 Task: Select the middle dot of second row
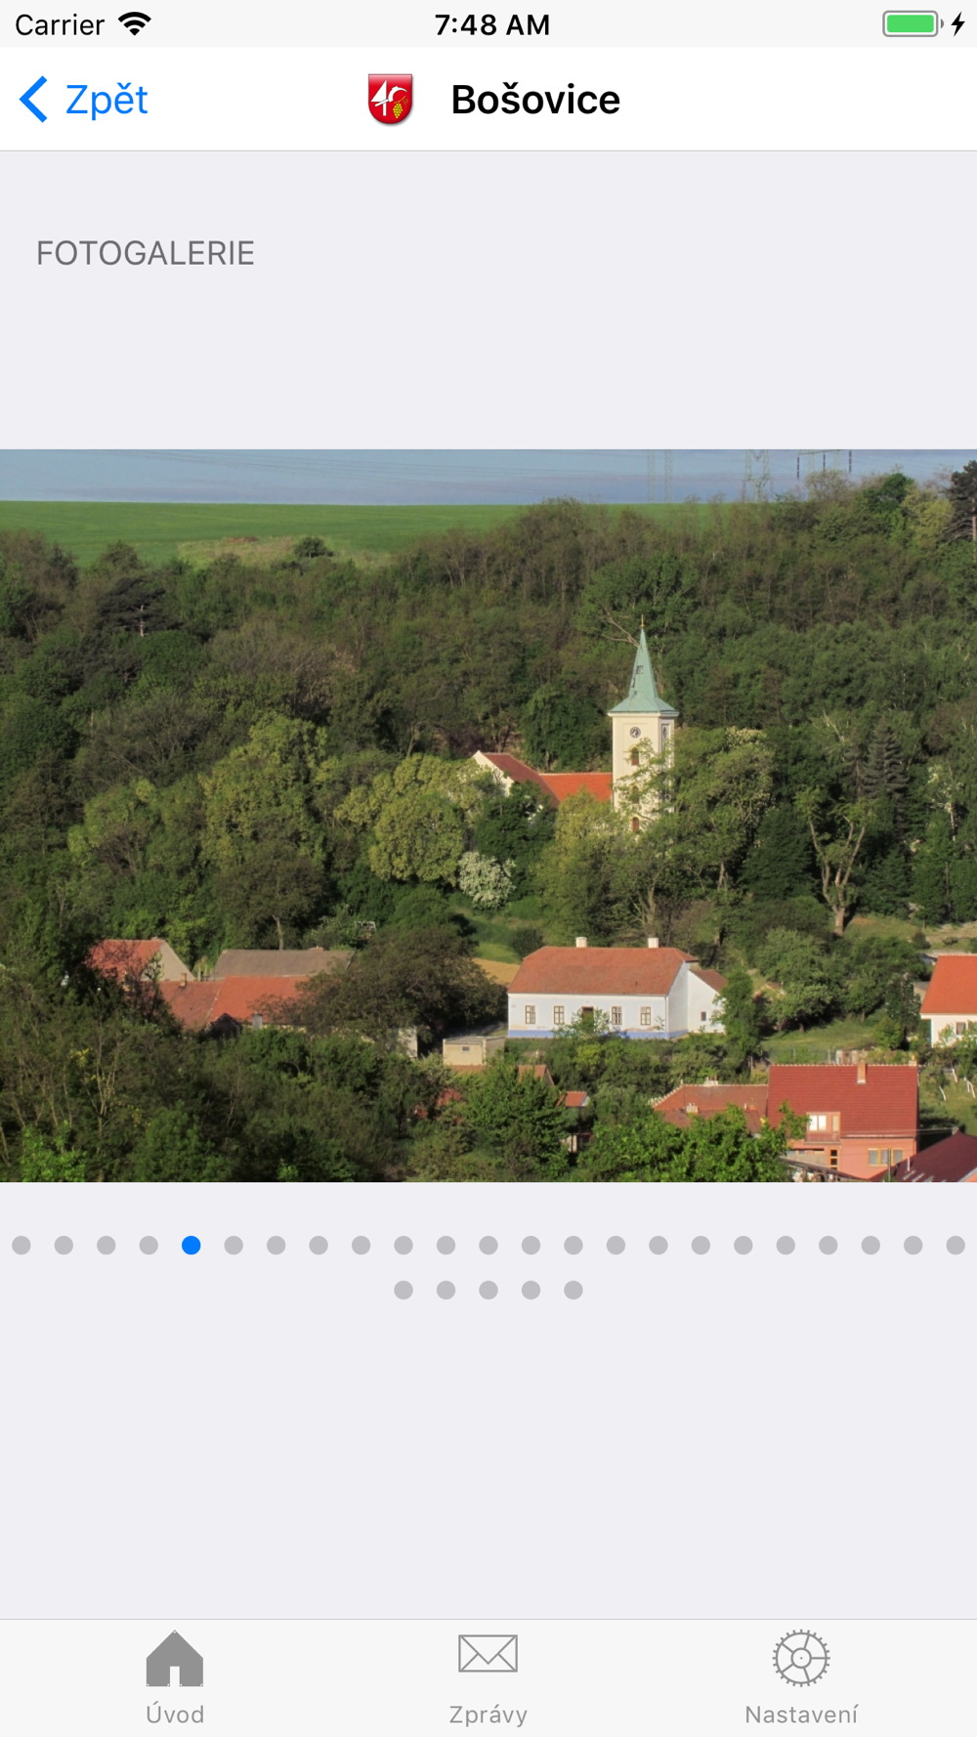tap(488, 1291)
